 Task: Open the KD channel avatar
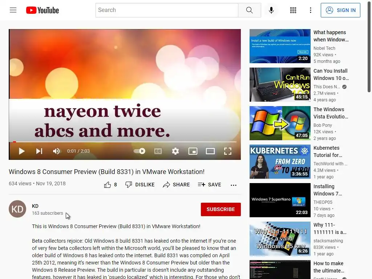click(x=17, y=209)
